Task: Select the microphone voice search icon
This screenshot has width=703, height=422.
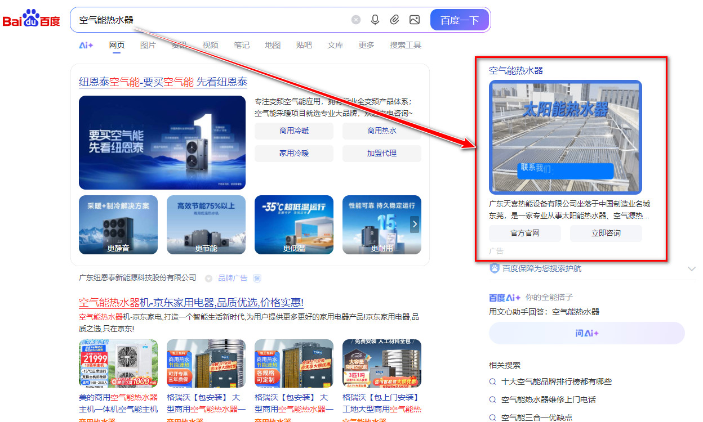Action: 375,19
